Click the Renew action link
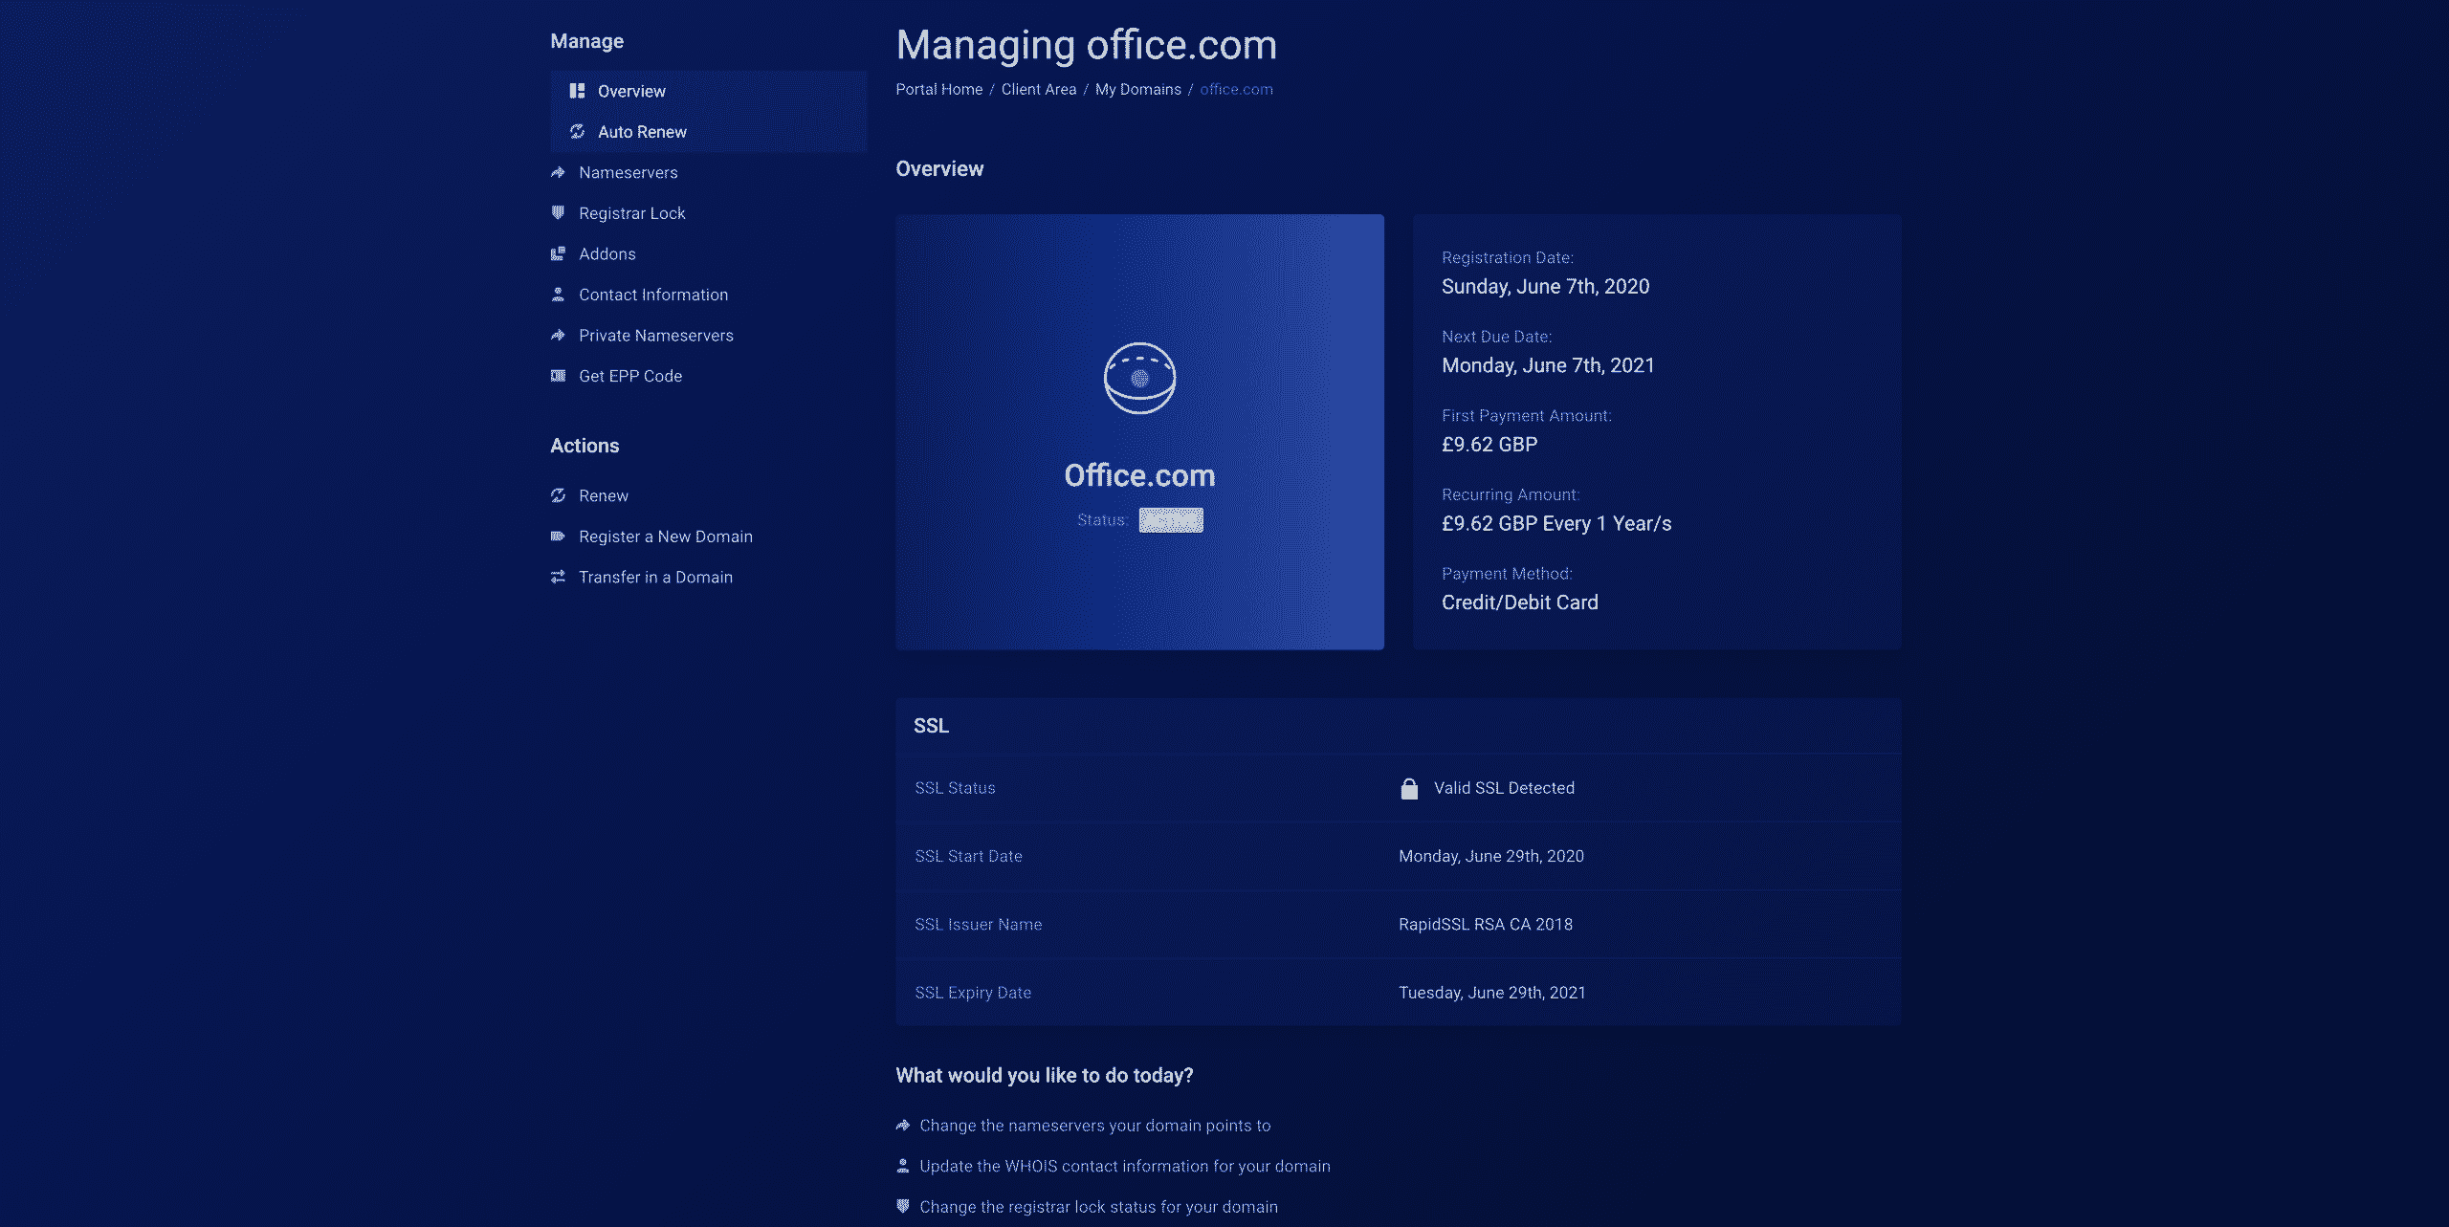Image resolution: width=2449 pixels, height=1227 pixels. coord(603,495)
